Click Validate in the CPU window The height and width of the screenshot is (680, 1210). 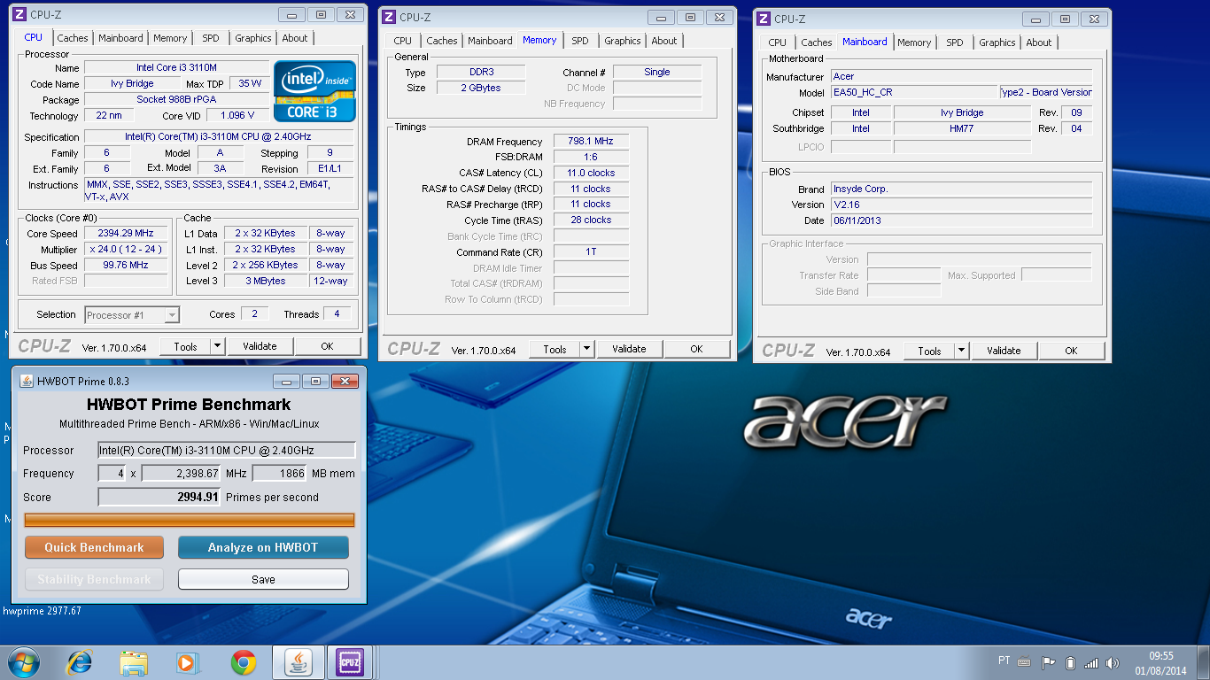(260, 346)
